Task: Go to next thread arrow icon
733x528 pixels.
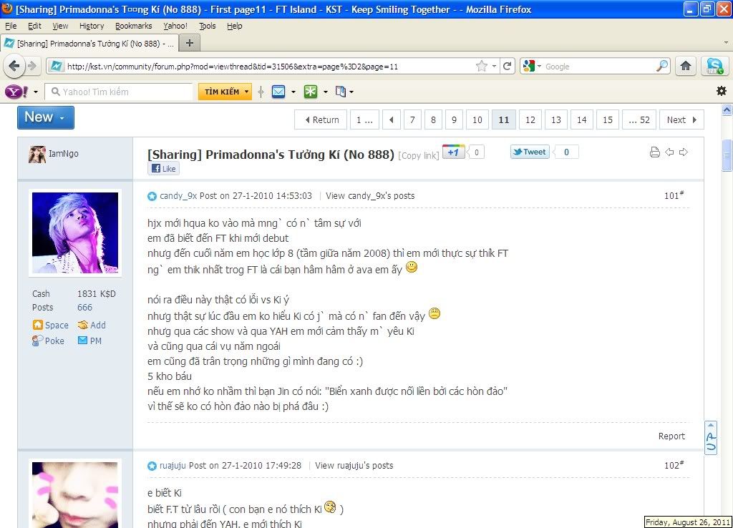Action: click(684, 152)
